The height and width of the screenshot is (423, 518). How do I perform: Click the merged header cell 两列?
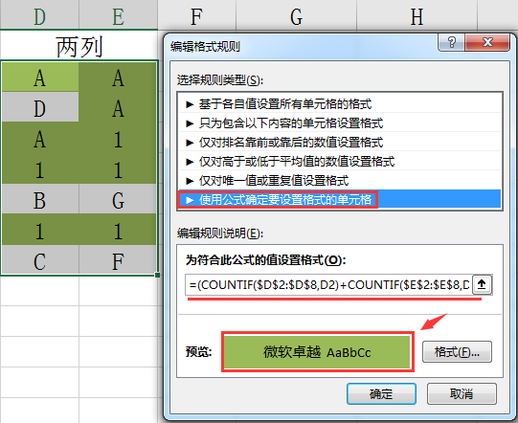pos(79,46)
